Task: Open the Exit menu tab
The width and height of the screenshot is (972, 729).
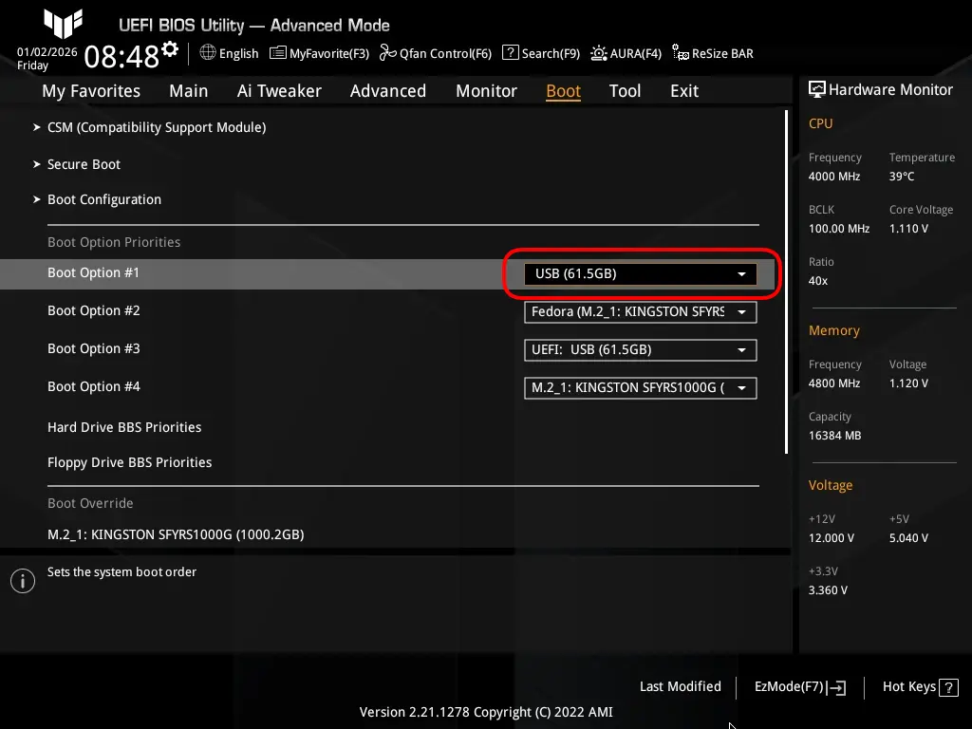Action: tap(683, 90)
